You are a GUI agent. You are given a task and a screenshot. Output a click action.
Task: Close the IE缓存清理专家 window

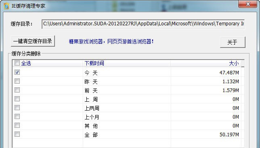click(x=248, y=4)
